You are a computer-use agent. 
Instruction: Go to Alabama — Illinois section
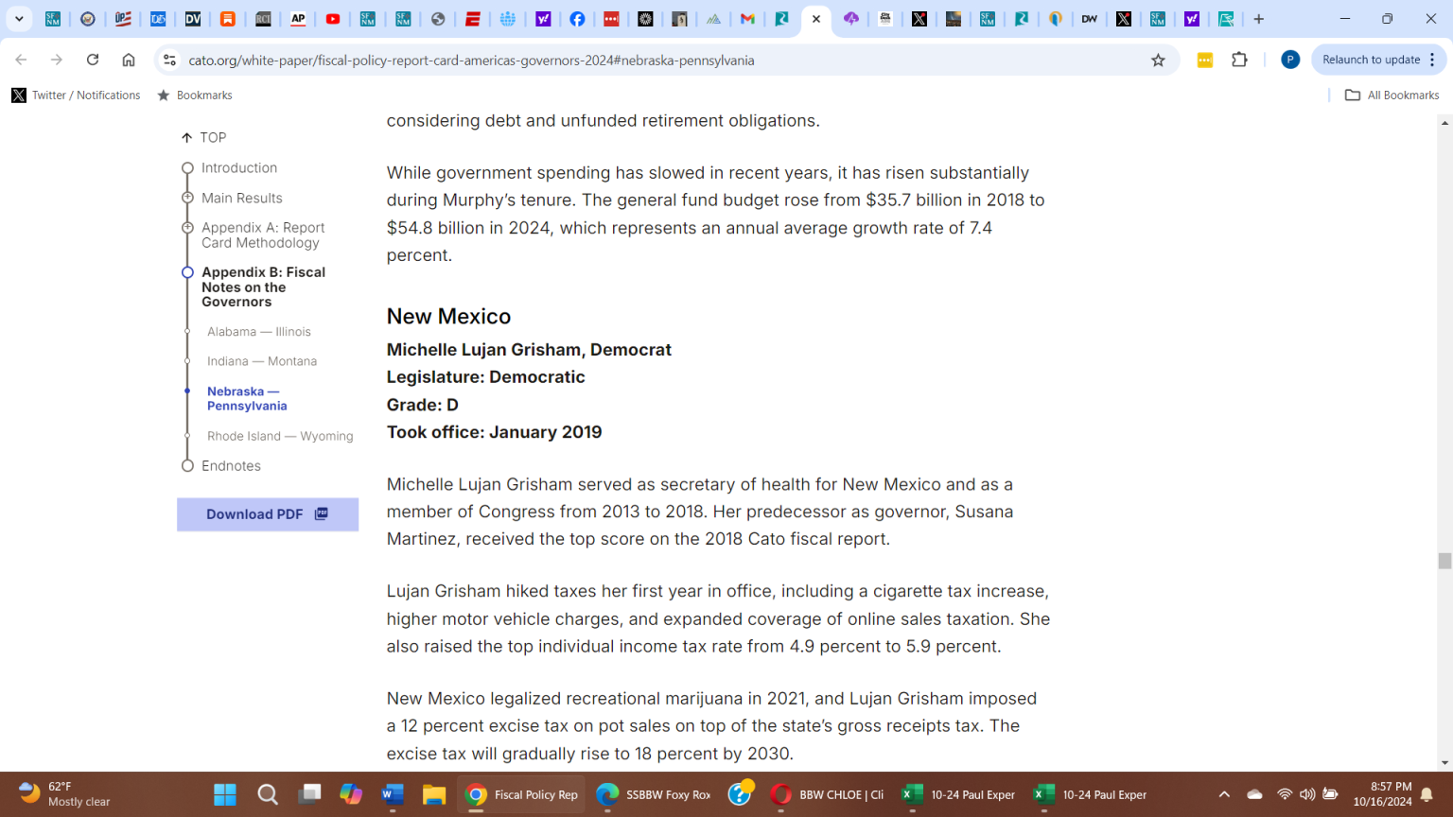coord(258,332)
